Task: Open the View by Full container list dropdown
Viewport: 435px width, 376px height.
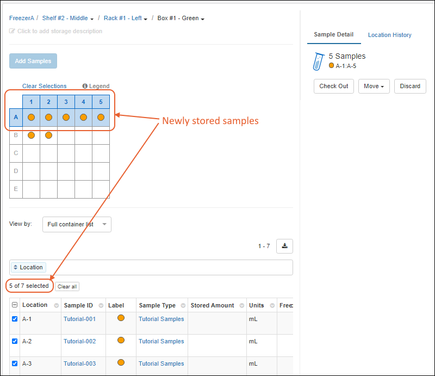Action: click(x=77, y=224)
